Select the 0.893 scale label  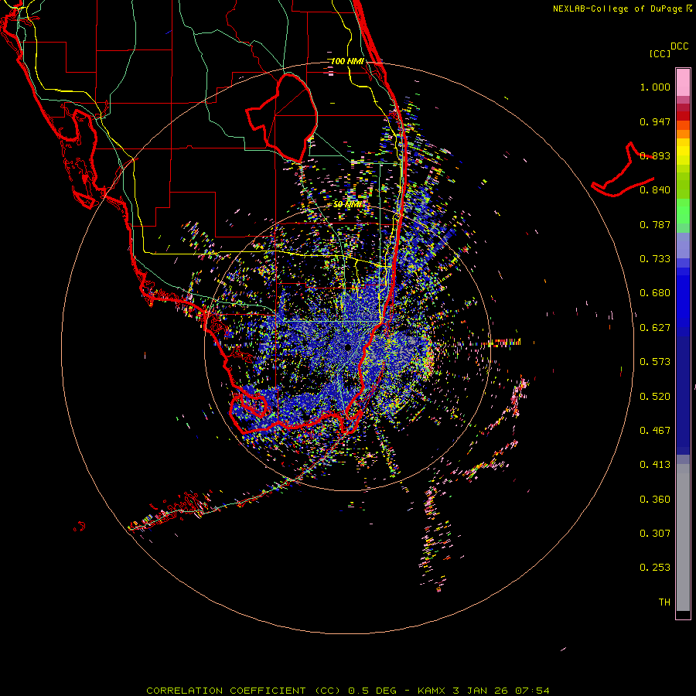coord(655,155)
